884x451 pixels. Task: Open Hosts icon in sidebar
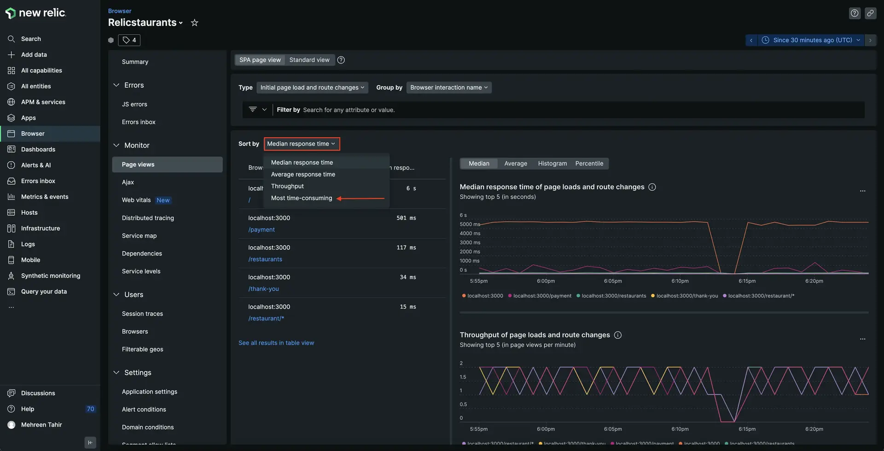point(12,213)
